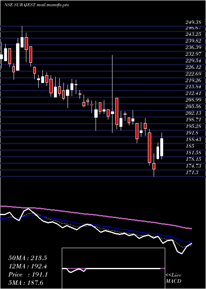Select the 188.43 price level label

(x=193, y=140)
